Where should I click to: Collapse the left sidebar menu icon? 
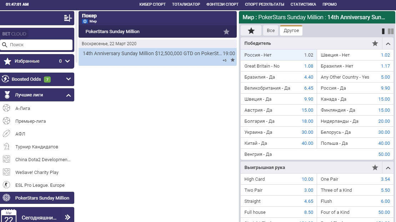(x=68, y=18)
